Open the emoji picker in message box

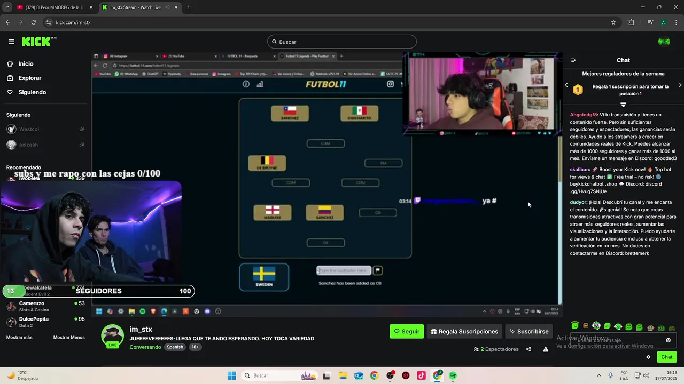pos(668,340)
